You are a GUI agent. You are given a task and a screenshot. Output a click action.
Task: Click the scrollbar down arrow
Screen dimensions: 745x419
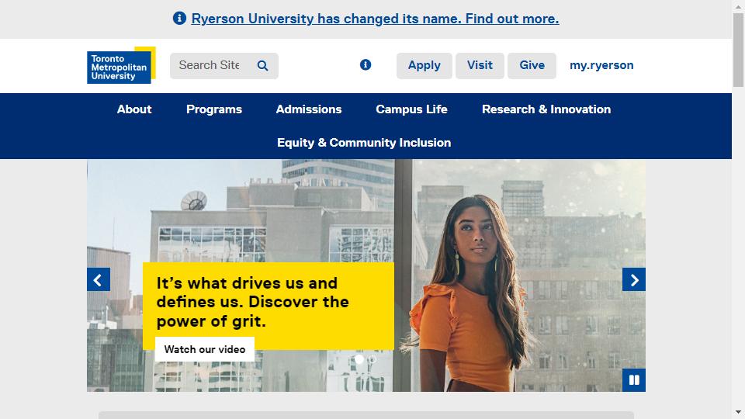[x=738, y=412]
